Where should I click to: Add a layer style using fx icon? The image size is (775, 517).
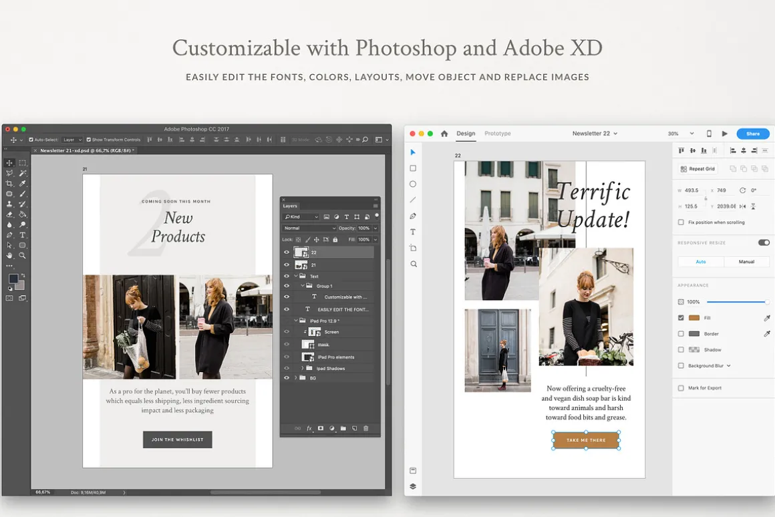point(309,429)
